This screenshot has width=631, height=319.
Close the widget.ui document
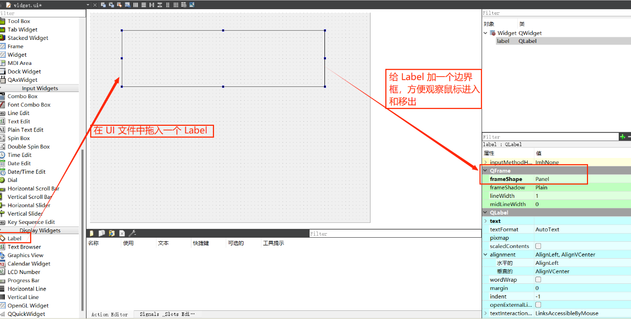pos(95,5)
